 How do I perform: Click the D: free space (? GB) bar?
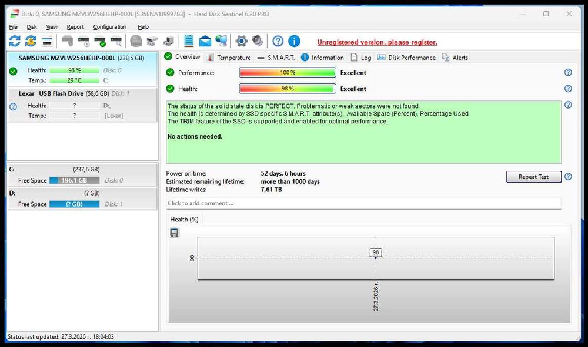[x=74, y=204]
